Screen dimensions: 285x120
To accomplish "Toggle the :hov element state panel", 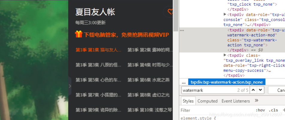I will coord(260,110).
